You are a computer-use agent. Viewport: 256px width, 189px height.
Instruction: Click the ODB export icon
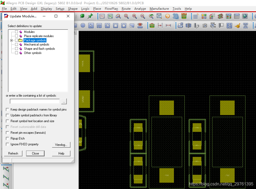point(180,26)
